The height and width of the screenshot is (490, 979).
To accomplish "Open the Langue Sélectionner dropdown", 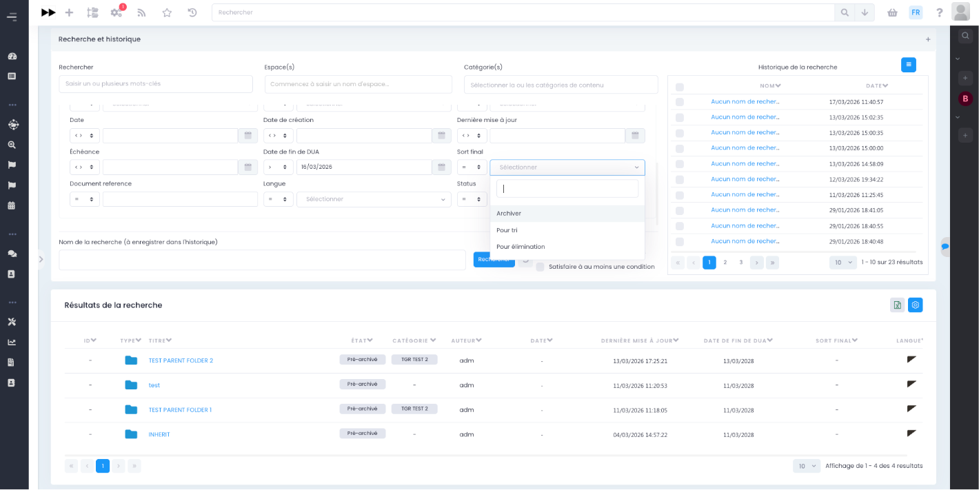I will [374, 199].
